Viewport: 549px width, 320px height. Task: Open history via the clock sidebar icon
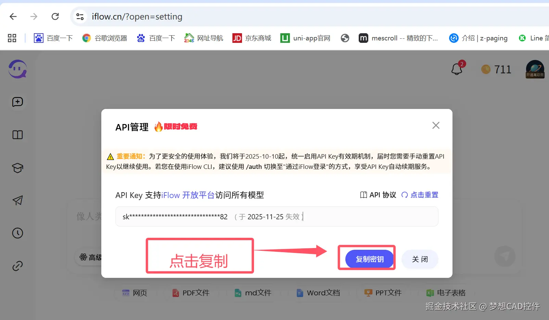[17, 233]
